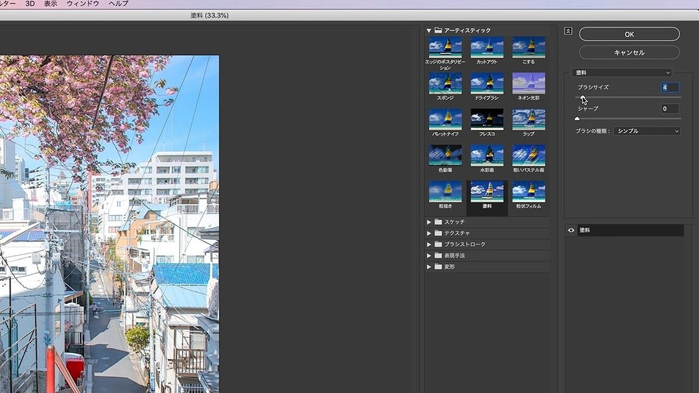This screenshot has width=699, height=393.
Task: Click the キャンセル button
Action: click(x=629, y=52)
